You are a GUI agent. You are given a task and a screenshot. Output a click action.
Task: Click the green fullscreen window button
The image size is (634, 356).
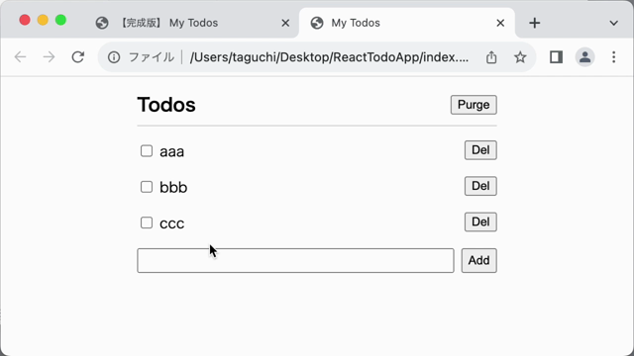pyautogui.click(x=60, y=20)
